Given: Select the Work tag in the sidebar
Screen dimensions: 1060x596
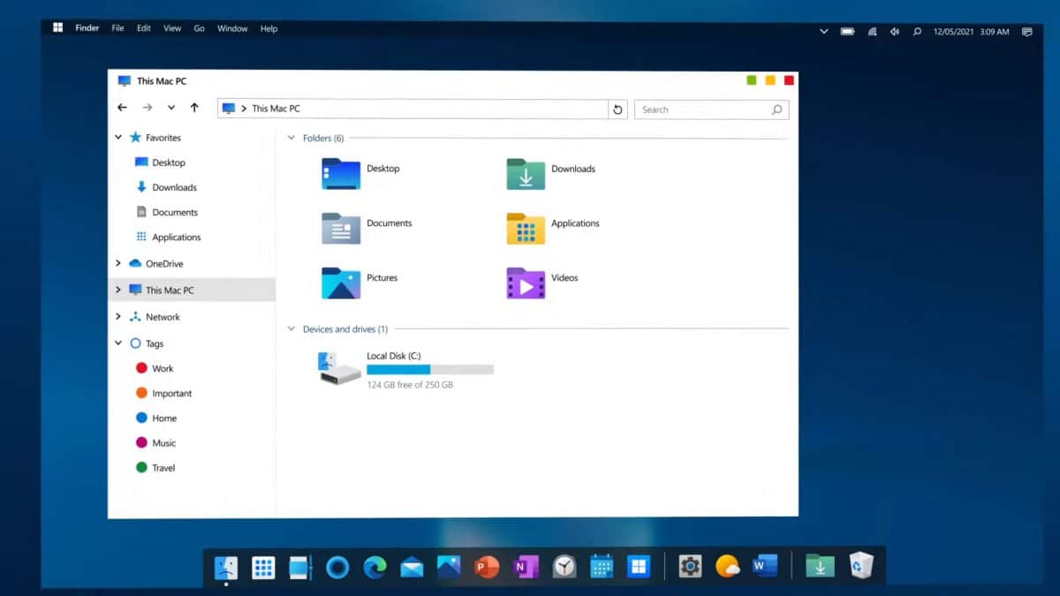Looking at the screenshot, I should 163,367.
